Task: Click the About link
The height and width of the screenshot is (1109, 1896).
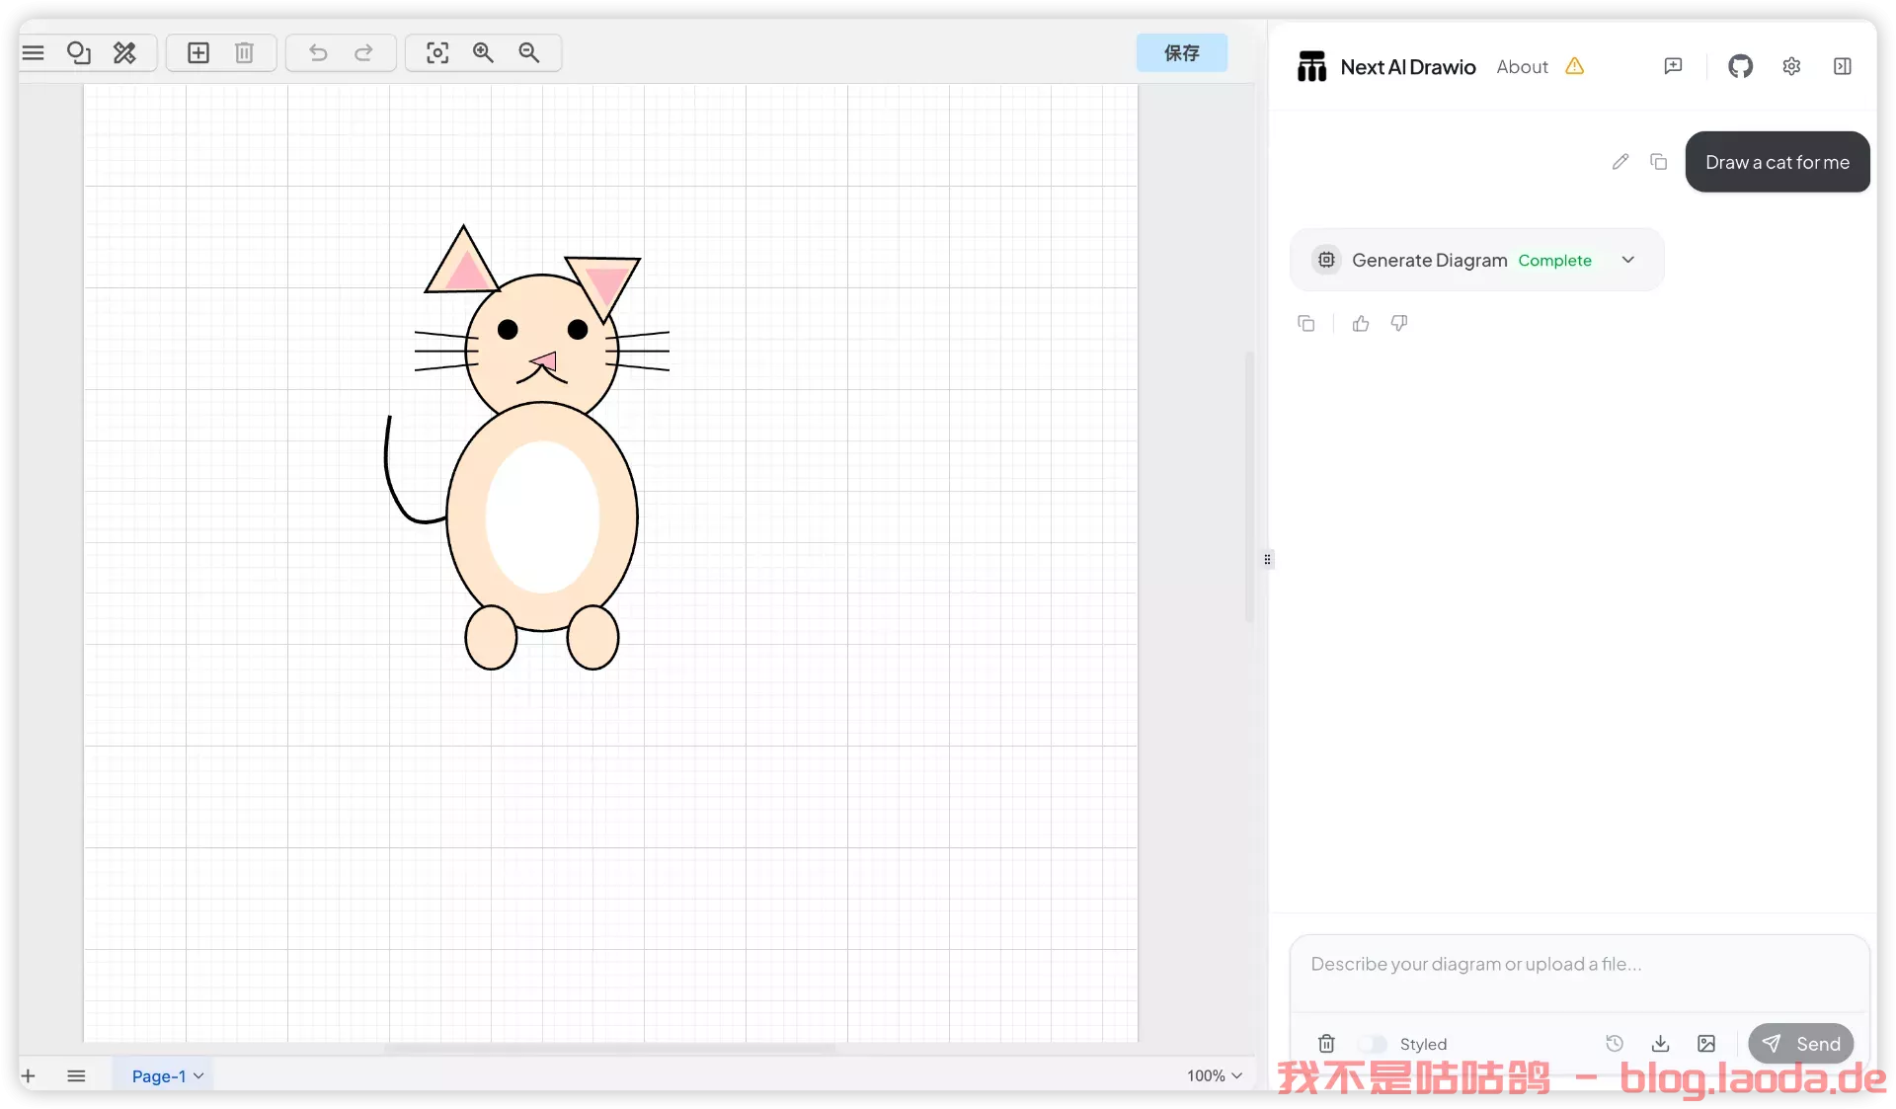Action: 1522,66
